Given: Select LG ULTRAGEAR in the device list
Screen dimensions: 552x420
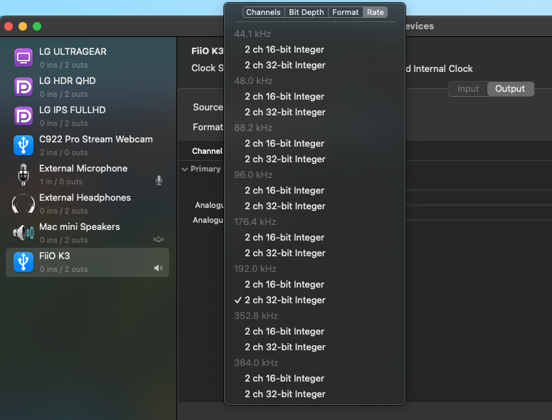Looking at the screenshot, I should [87, 58].
